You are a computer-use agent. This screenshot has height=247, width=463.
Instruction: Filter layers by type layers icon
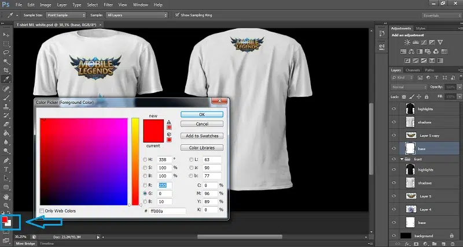coord(436,78)
